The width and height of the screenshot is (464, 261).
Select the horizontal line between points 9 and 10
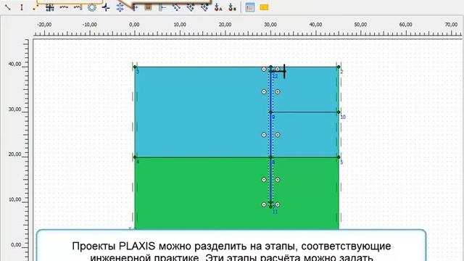(x=304, y=112)
